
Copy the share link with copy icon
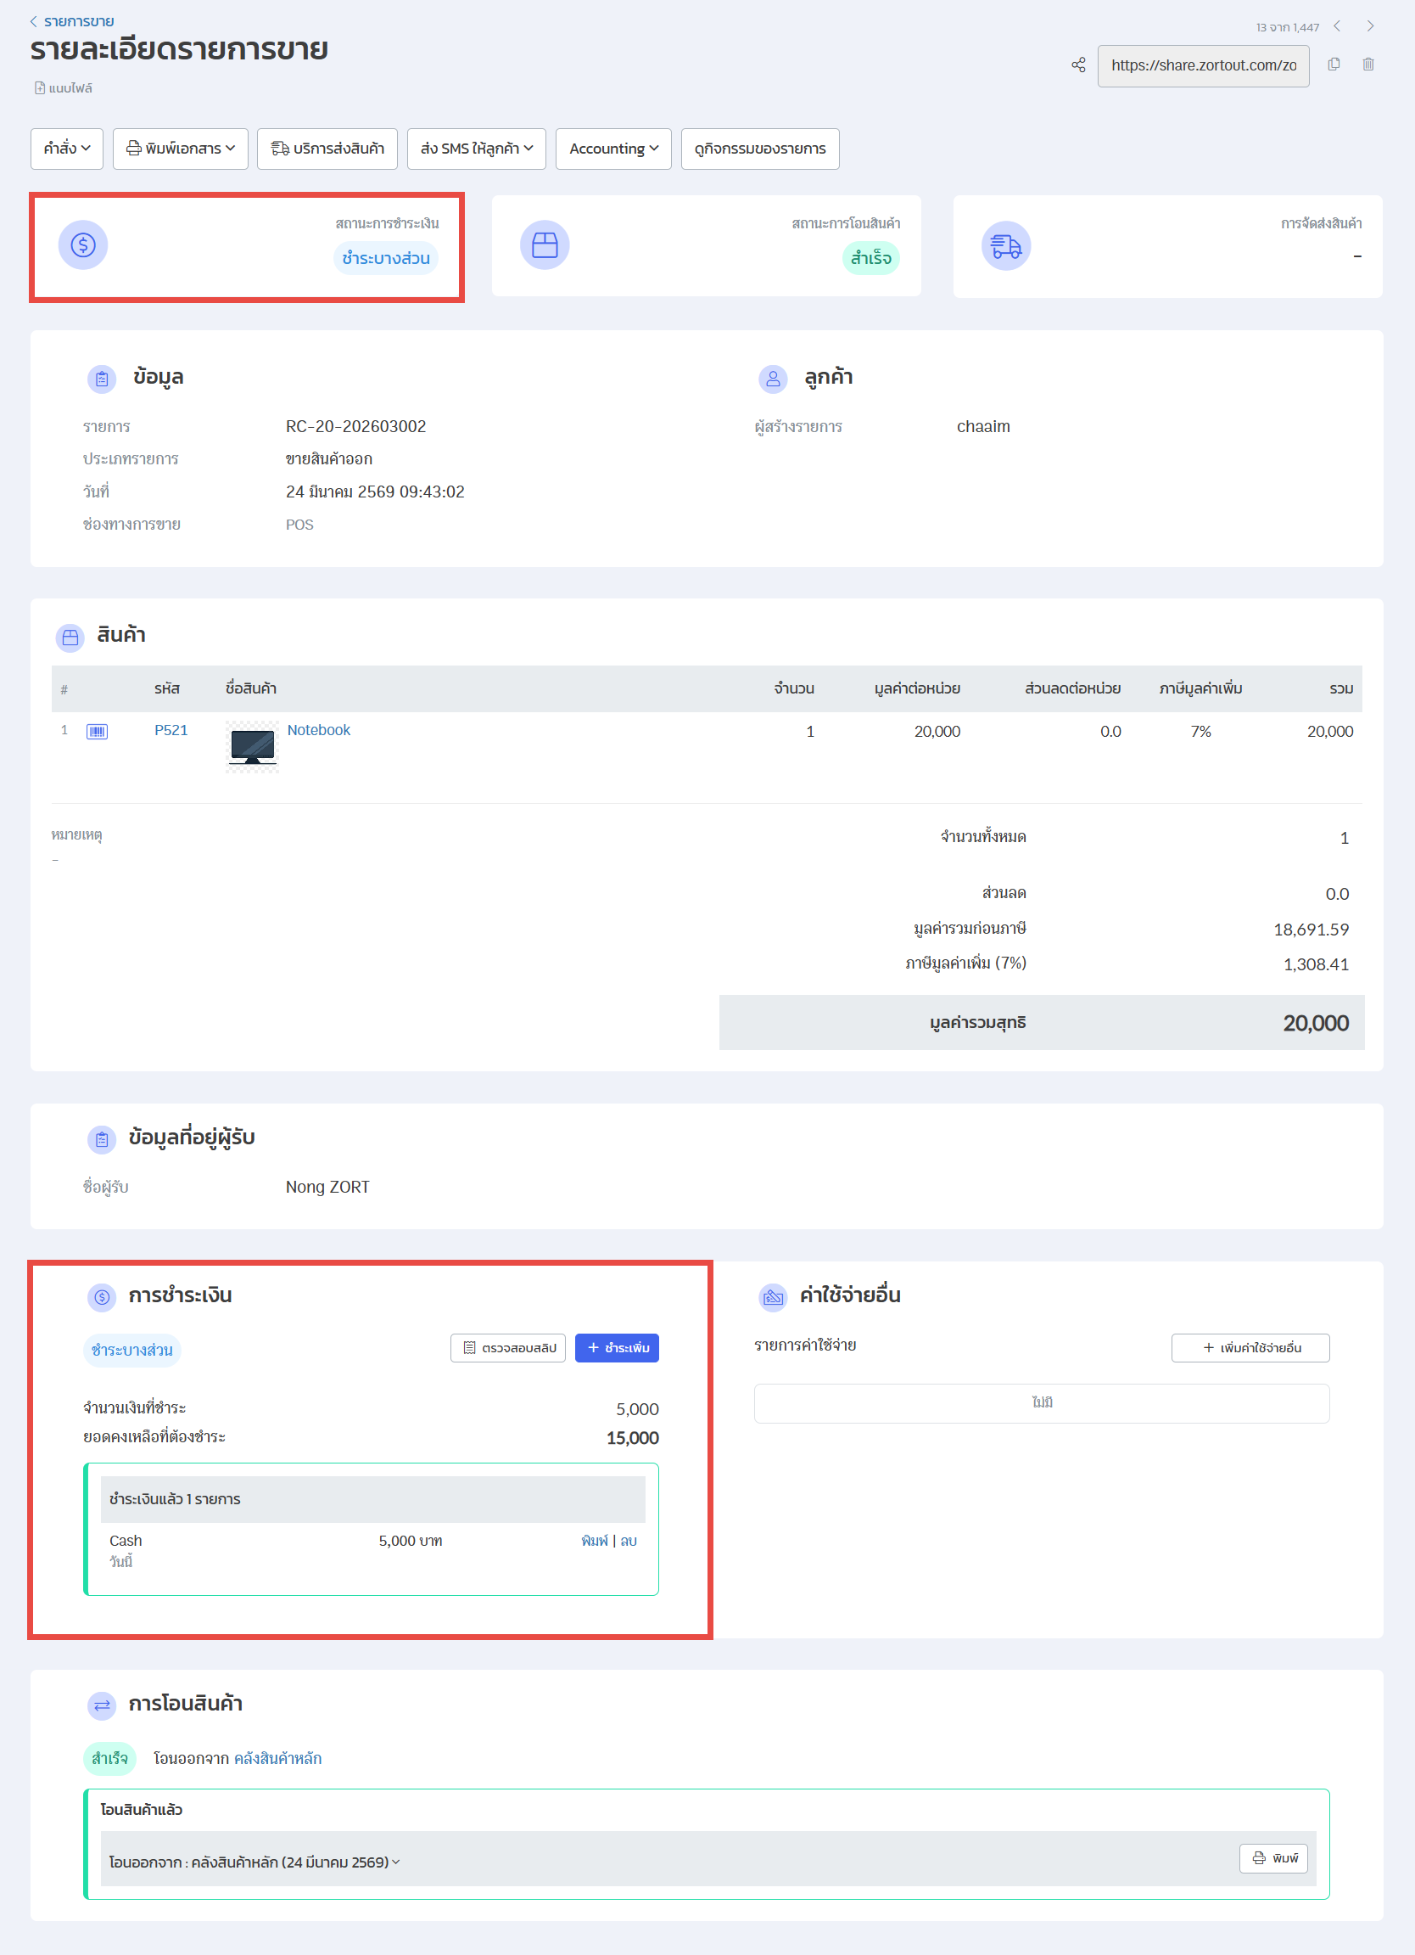[x=1334, y=65]
